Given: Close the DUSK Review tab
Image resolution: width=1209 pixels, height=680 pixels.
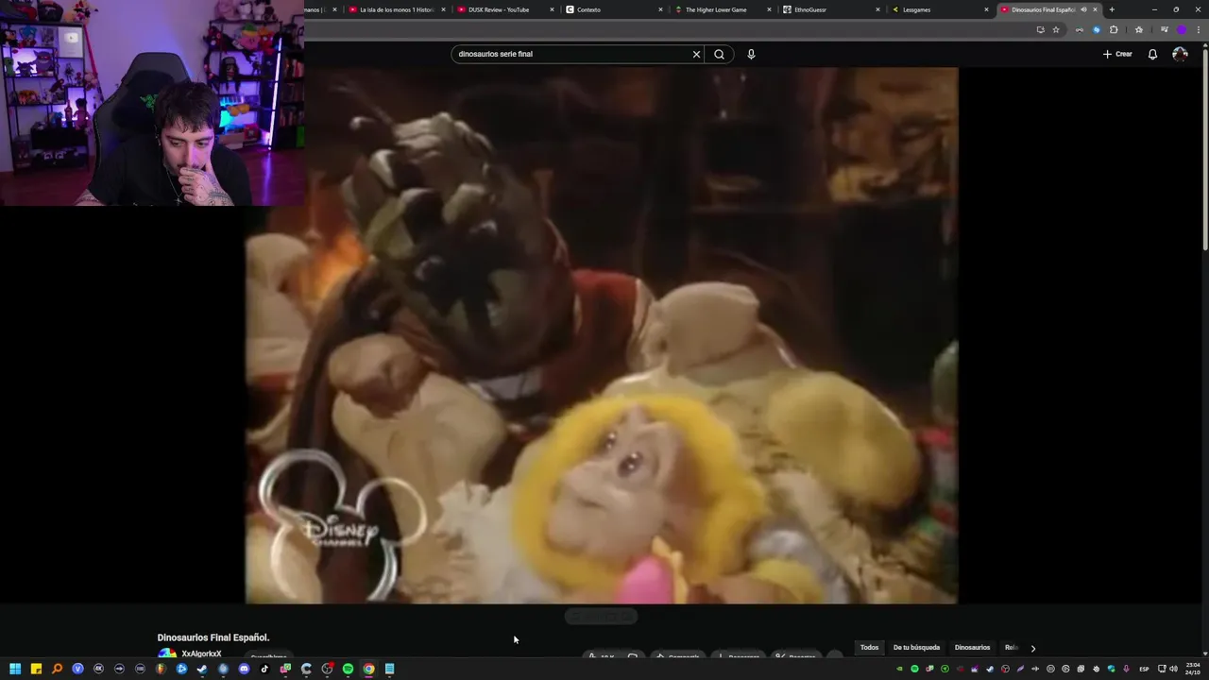Looking at the screenshot, I should pyautogui.click(x=552, y=9).
